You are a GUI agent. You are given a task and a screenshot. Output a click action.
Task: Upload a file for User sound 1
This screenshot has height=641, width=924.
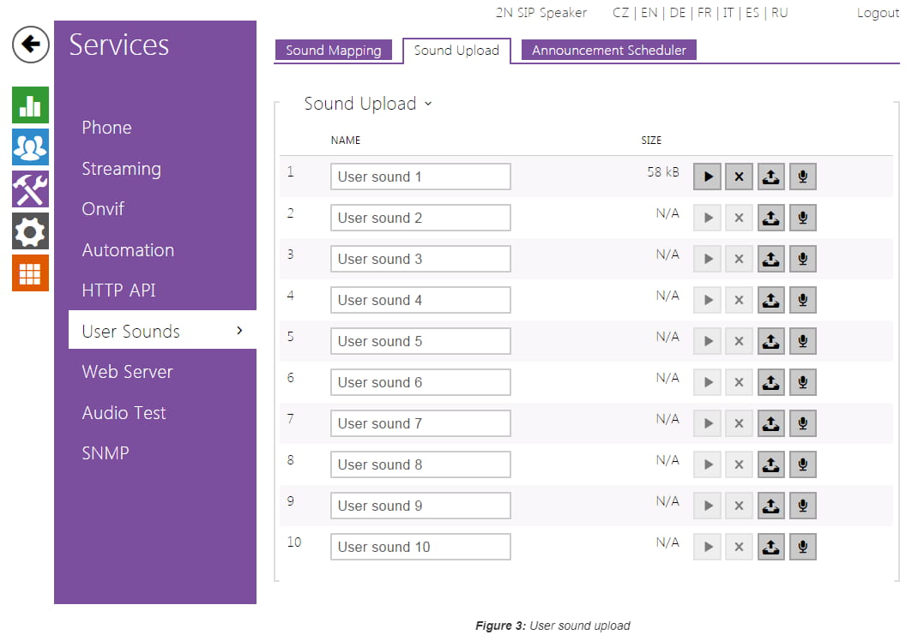(x=770, y=177)
